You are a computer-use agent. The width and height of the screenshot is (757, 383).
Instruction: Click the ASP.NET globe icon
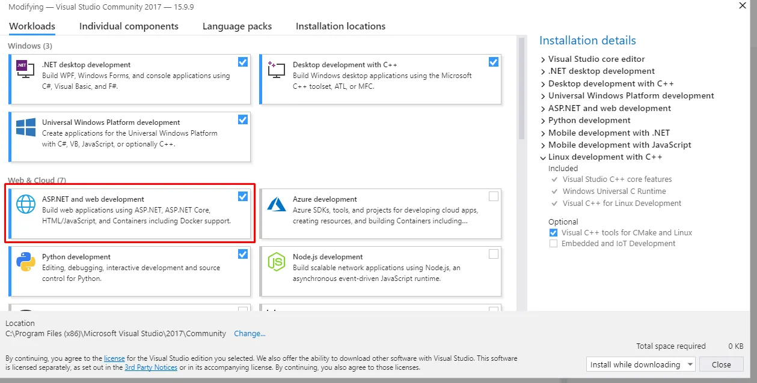point(26,204)
